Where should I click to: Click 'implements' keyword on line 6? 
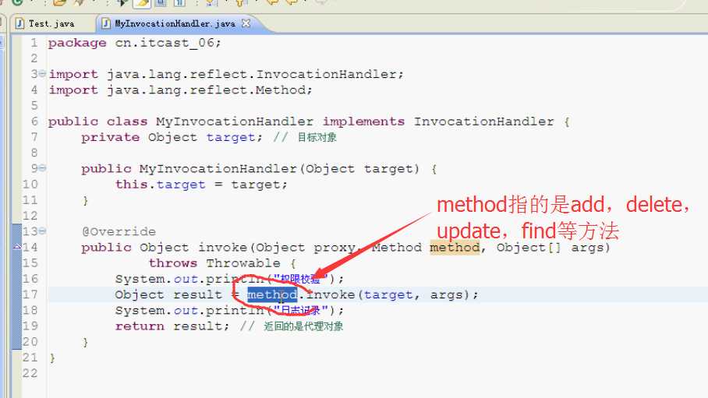click(x=363, y=122)
